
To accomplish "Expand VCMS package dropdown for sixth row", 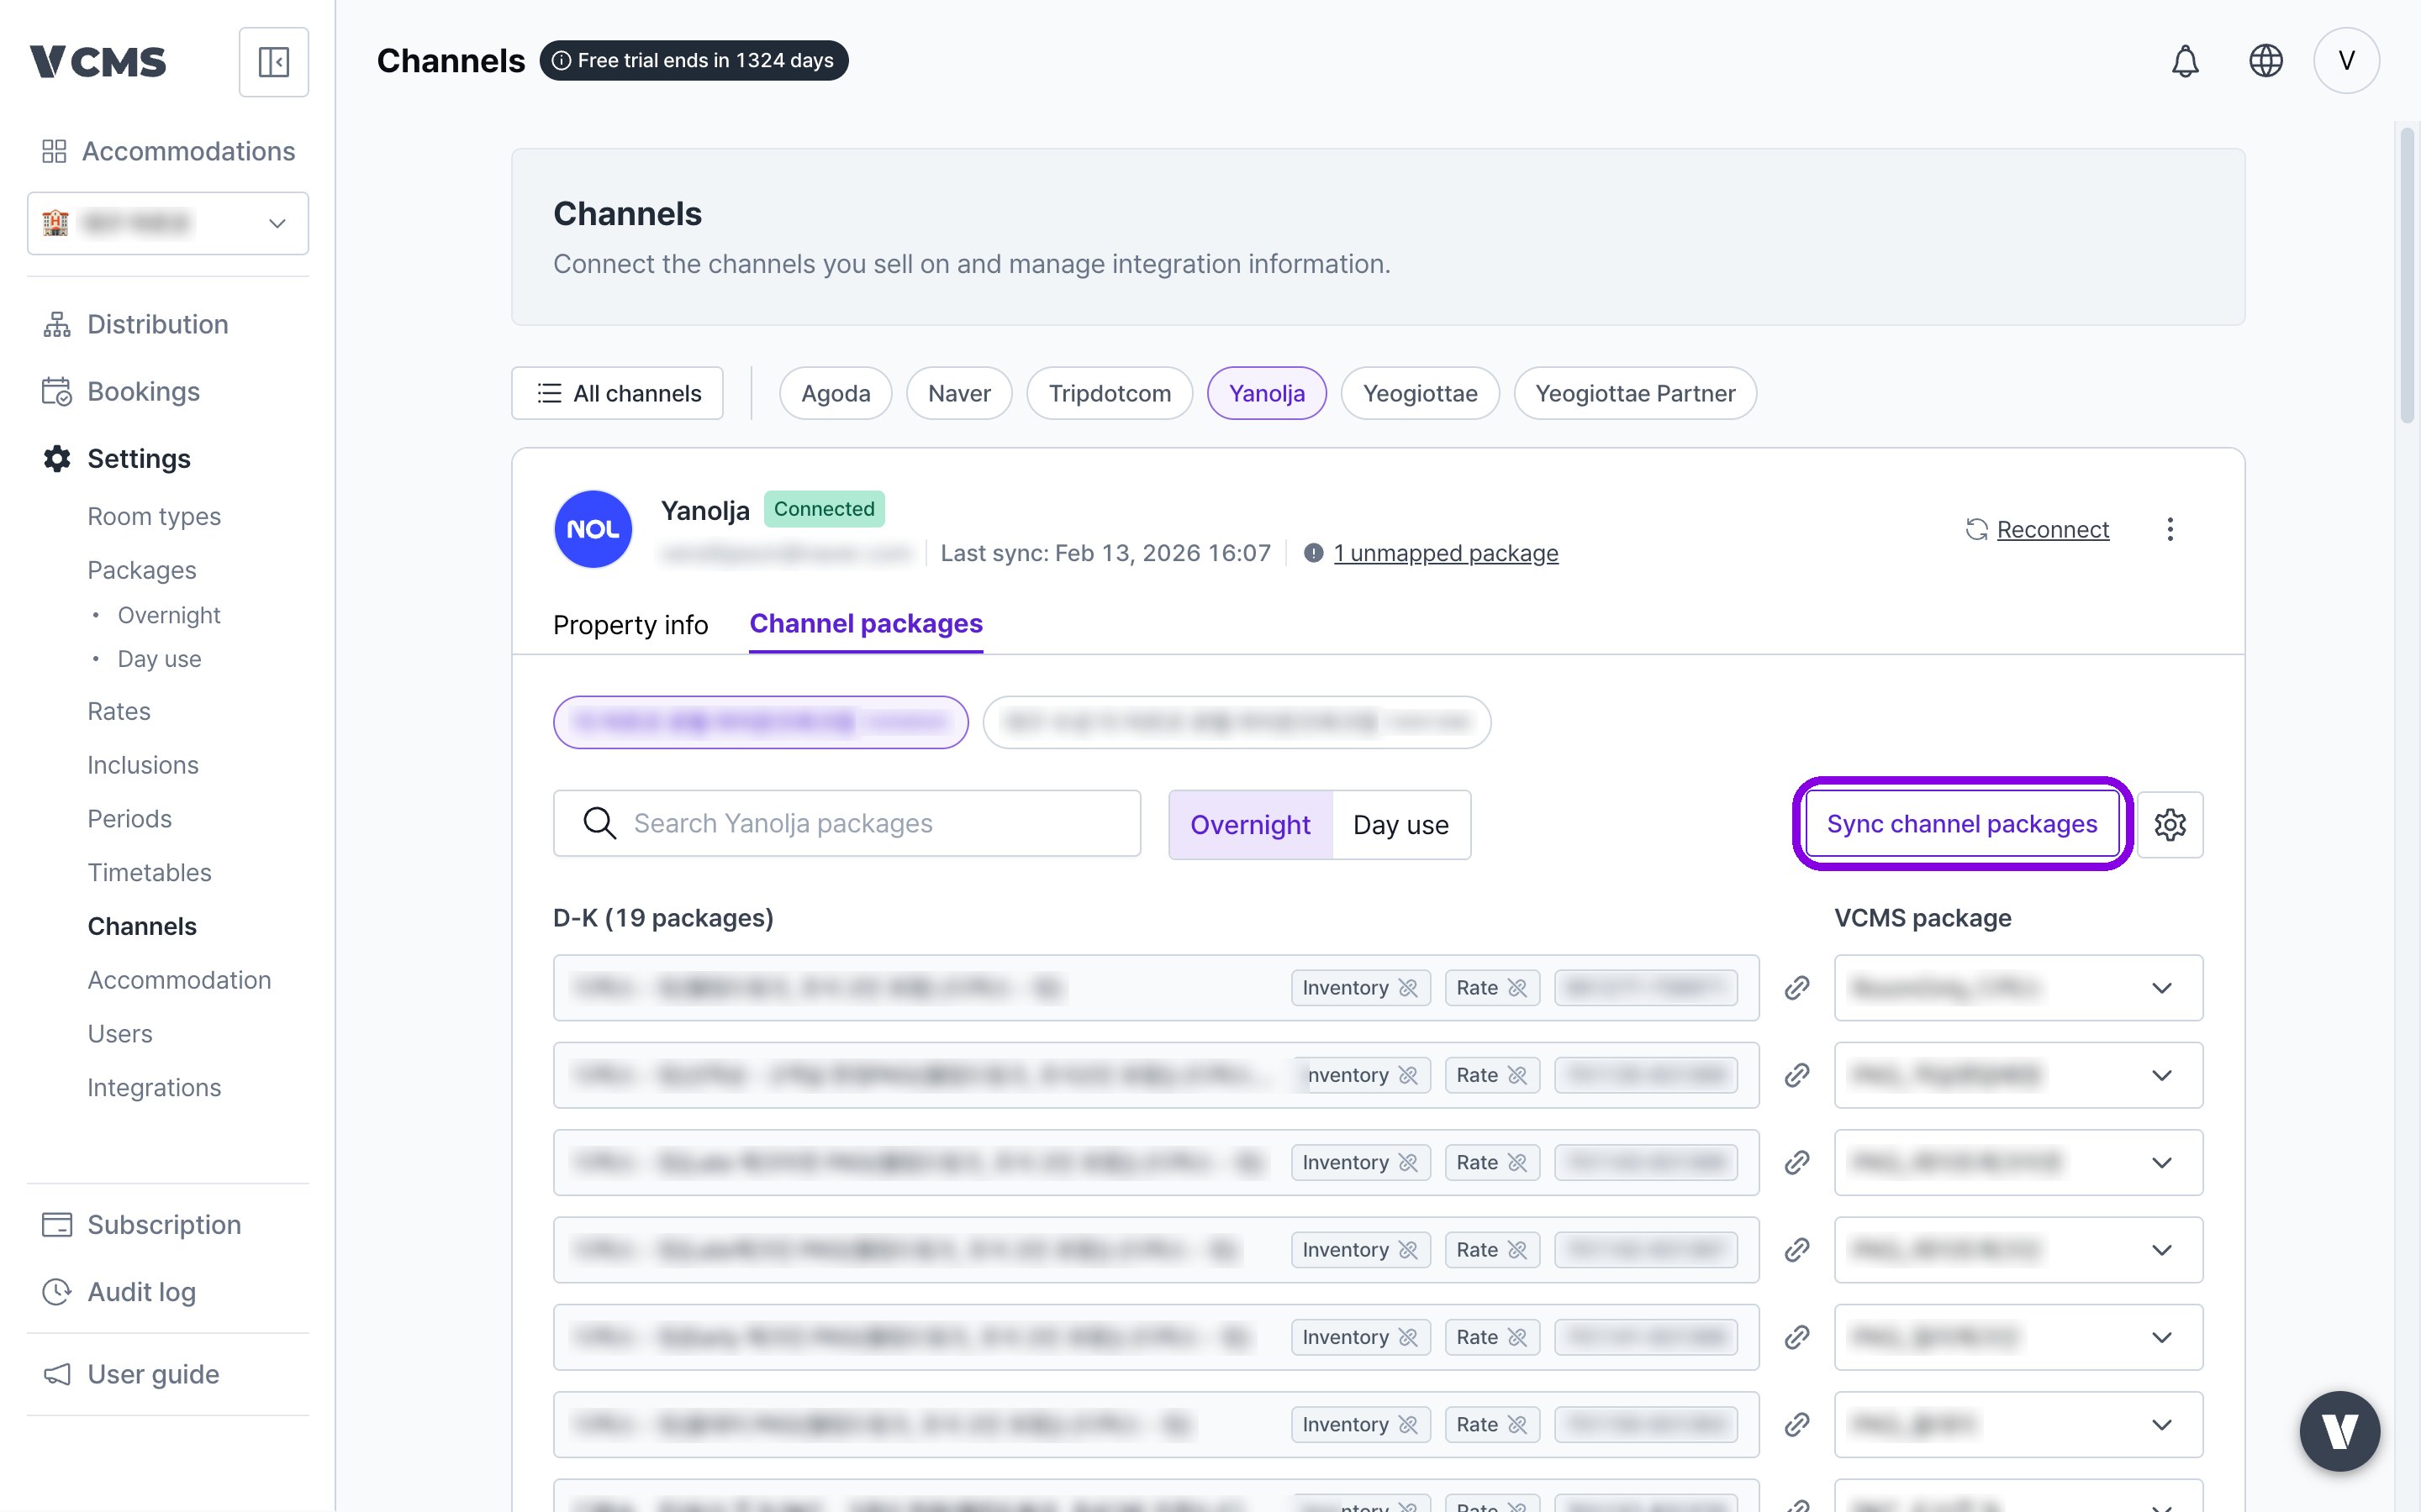I will pos(2017,1424).
